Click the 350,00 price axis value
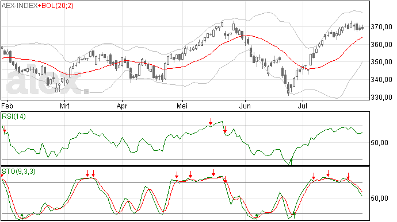 (x=381, y=61)
